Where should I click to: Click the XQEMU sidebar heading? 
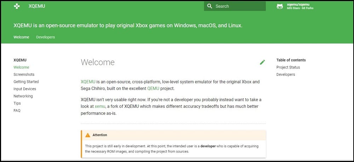pyautogui.click(x=20, y=60)
